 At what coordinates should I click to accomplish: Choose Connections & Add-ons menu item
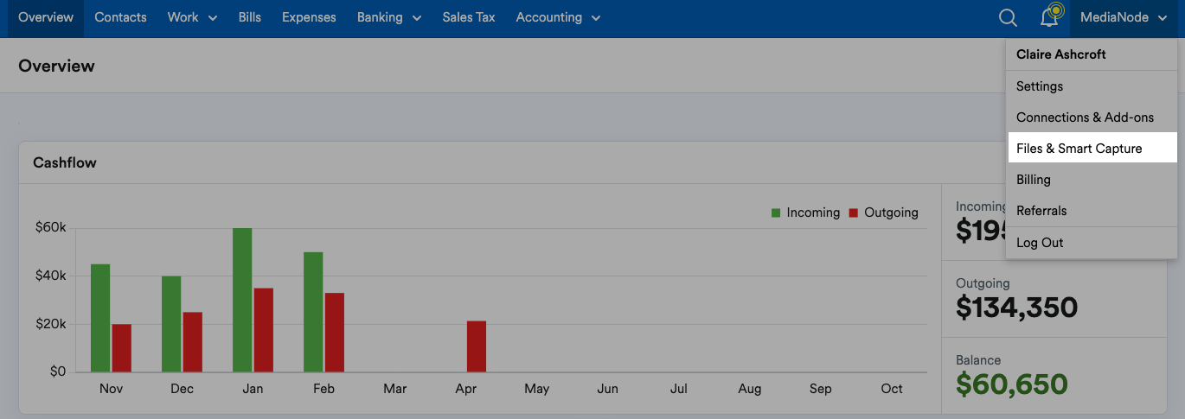click(x=1085, y=117)
